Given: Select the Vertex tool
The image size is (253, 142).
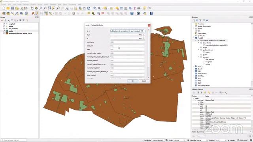Looking at the screenshot, I should (51, 13).
